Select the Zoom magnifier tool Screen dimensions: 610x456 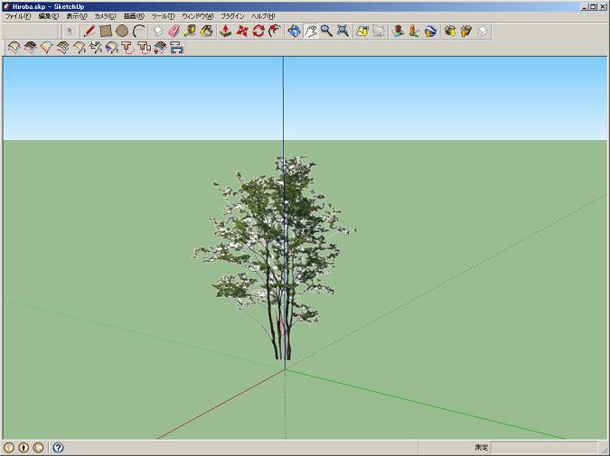[x=326, y=31]
